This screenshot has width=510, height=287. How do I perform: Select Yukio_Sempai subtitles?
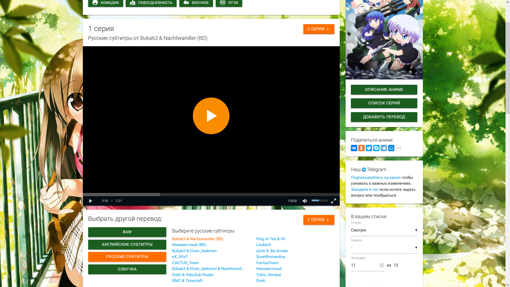click(269, 275)
